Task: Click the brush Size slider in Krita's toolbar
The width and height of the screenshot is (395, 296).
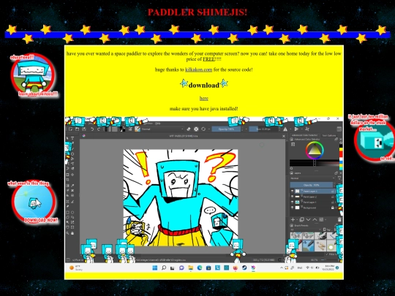Action: point(263,129)
